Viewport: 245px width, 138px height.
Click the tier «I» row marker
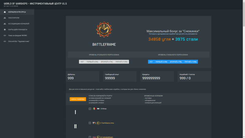coord(75,112)
